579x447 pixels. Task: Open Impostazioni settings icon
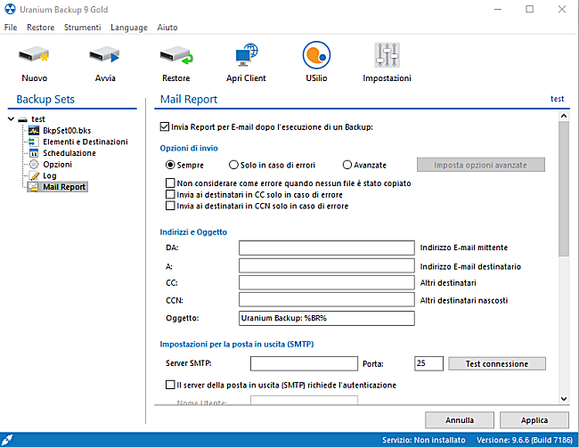click(x=387, y=55)
